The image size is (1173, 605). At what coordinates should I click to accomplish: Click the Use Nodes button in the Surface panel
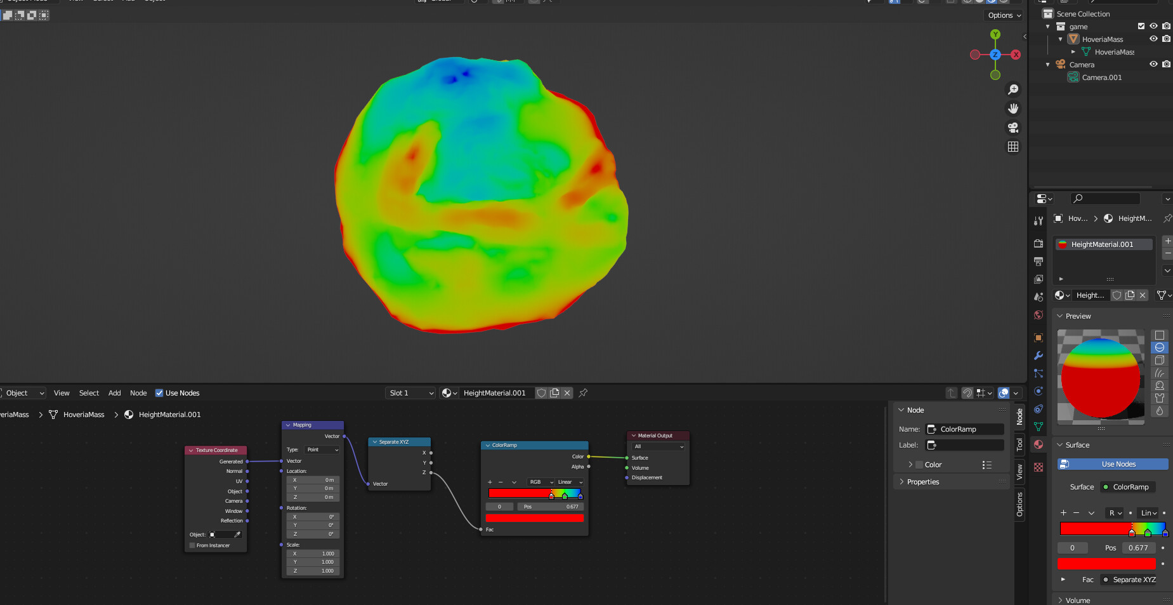[1111, 464]
